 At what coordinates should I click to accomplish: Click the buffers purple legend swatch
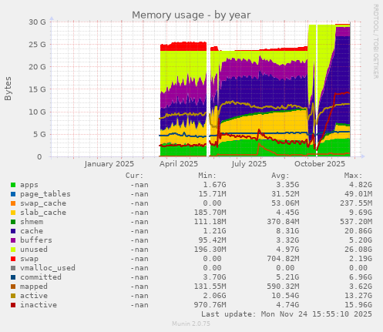pos(13,240)
